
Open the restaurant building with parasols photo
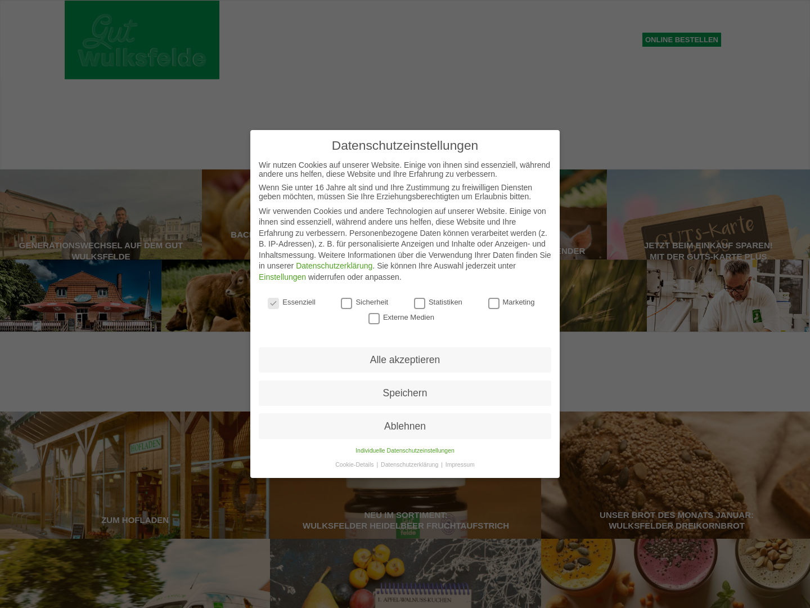(x=80, y=296)
